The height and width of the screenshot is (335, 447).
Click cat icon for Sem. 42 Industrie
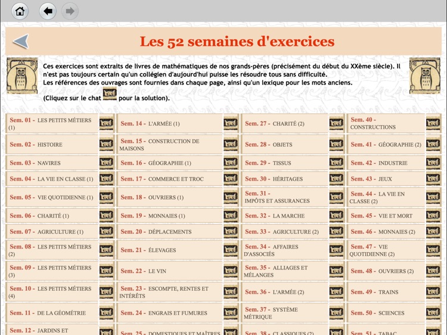coord(433,163)
